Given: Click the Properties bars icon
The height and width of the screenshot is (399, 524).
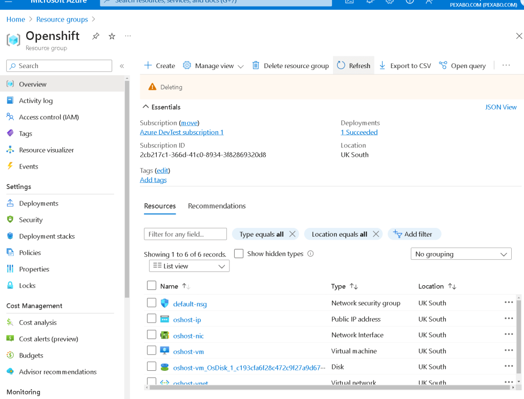Looking at the screenshot, I should pos(10,268).
